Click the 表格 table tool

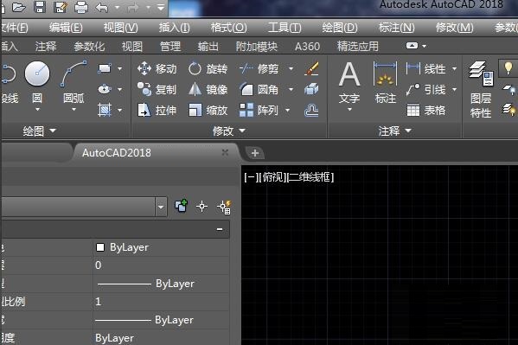[425, 110]
